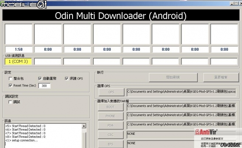Click '<5> StartThread Detected : 0' log line
Screen dimensions: 242x148
(x=25, y=126)
